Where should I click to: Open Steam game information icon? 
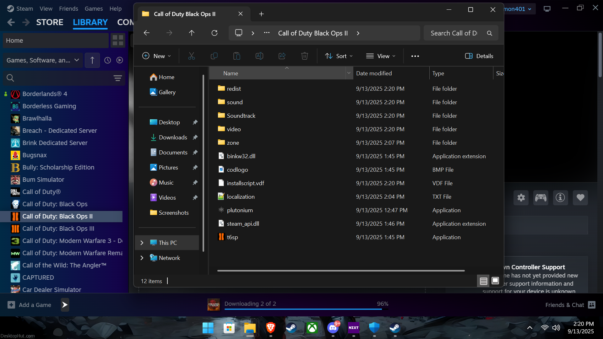(560, 198)
